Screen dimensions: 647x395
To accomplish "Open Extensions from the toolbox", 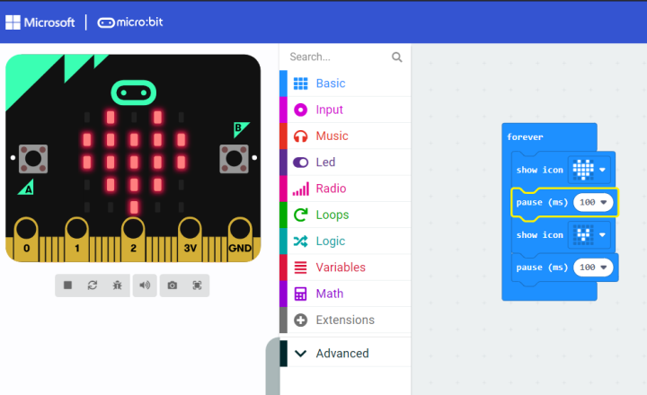I will click(345, 320).
